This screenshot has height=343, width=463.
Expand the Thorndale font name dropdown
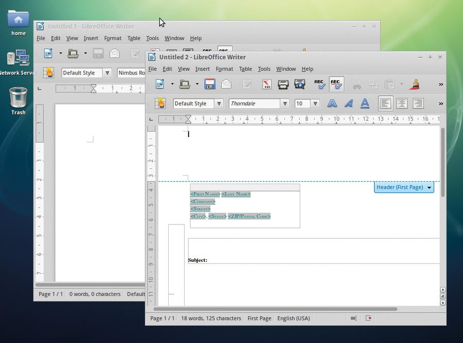click(x=285, y=103)
